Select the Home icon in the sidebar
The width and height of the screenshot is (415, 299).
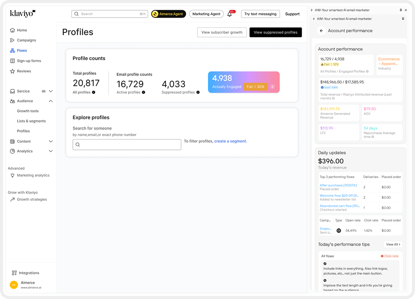tap(12, 30)
